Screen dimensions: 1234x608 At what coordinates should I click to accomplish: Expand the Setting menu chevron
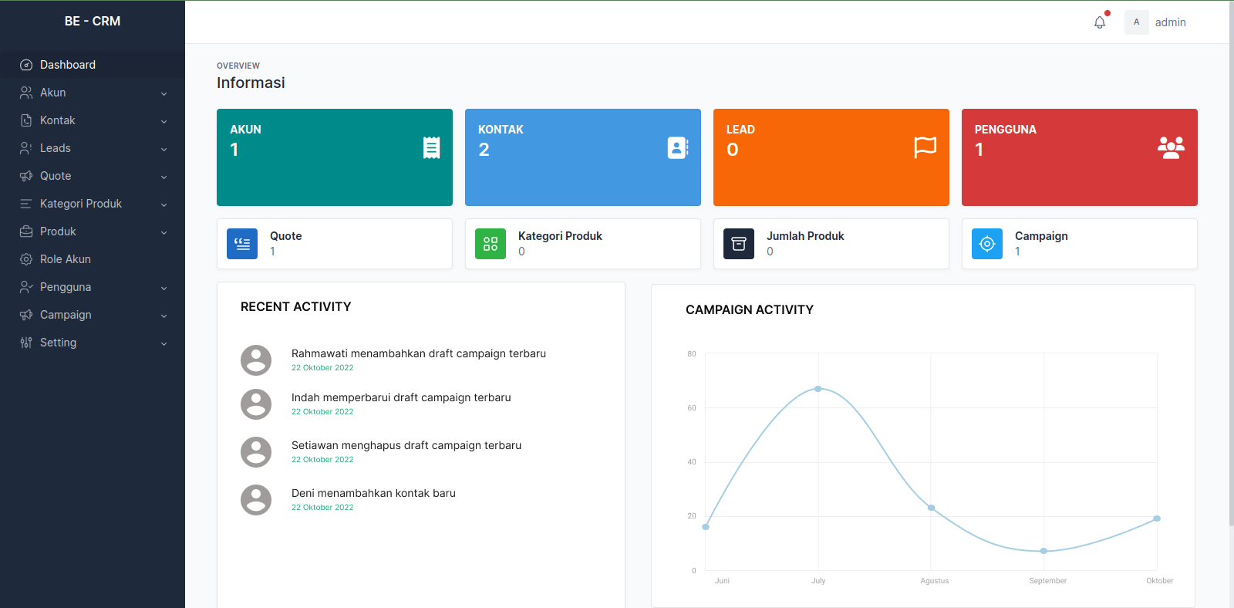tap(164, 343)
